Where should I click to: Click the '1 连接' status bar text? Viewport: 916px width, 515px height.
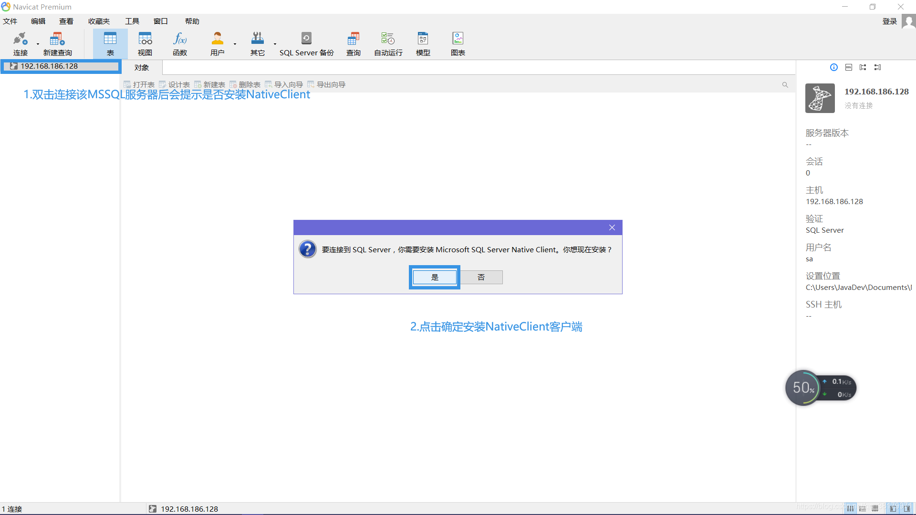coord(12,509)
